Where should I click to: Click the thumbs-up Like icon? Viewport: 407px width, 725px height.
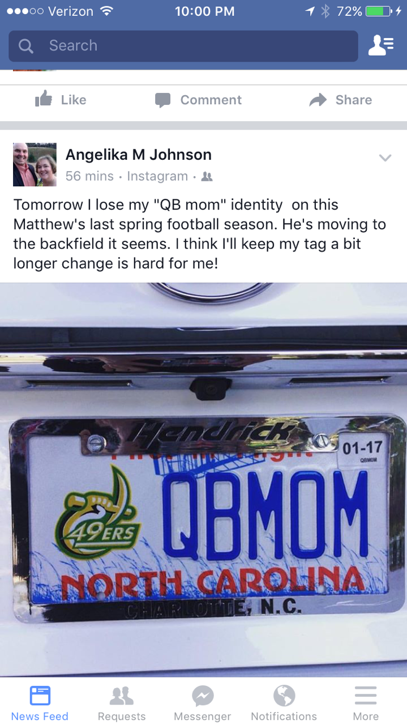44,100
